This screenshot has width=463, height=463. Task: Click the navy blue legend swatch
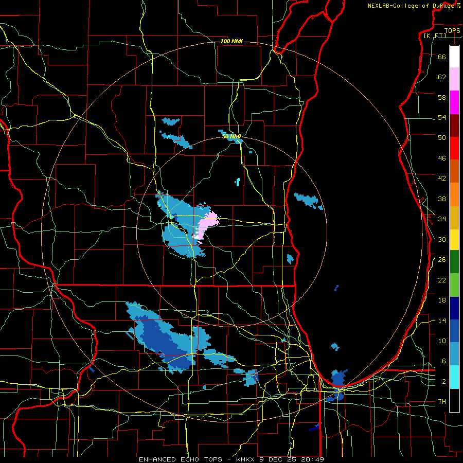454,308
